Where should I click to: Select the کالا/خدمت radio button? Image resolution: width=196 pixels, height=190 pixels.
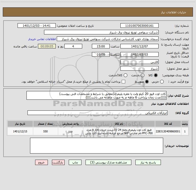tap(125, 75)
